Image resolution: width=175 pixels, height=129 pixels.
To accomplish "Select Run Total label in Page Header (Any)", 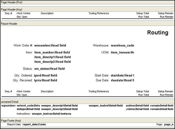I will point(144,17).
